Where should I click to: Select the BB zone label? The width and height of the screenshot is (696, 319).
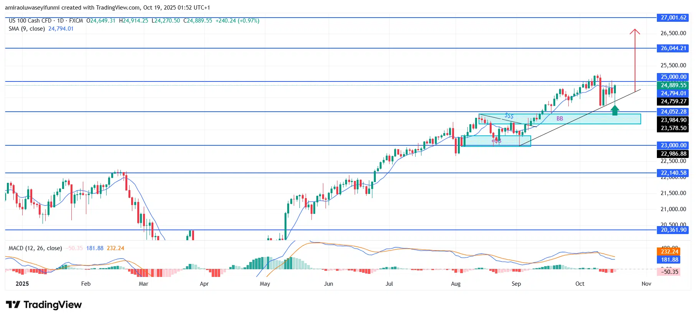tap(559, 119)
